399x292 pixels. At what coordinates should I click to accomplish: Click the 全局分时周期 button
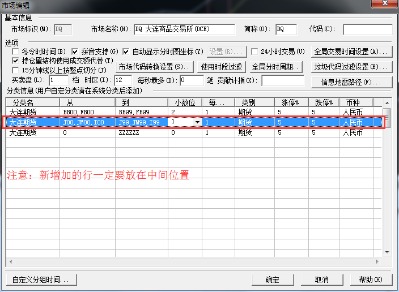276,67
